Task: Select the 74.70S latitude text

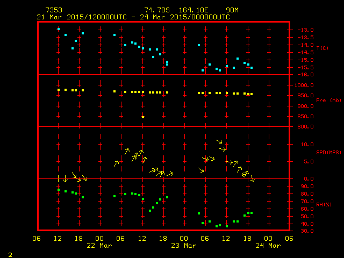Action: (x=155, y=10)
